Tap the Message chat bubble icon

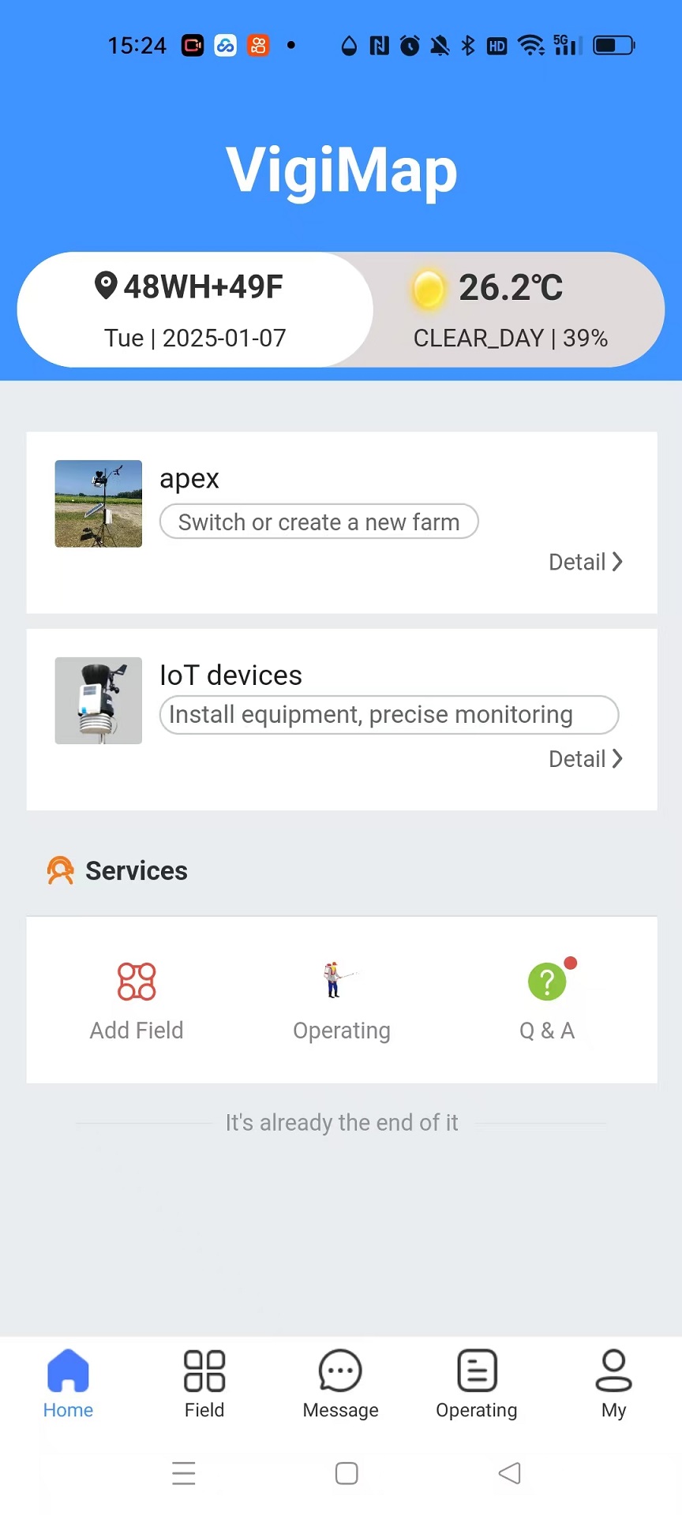click(x=340, y=1371)
